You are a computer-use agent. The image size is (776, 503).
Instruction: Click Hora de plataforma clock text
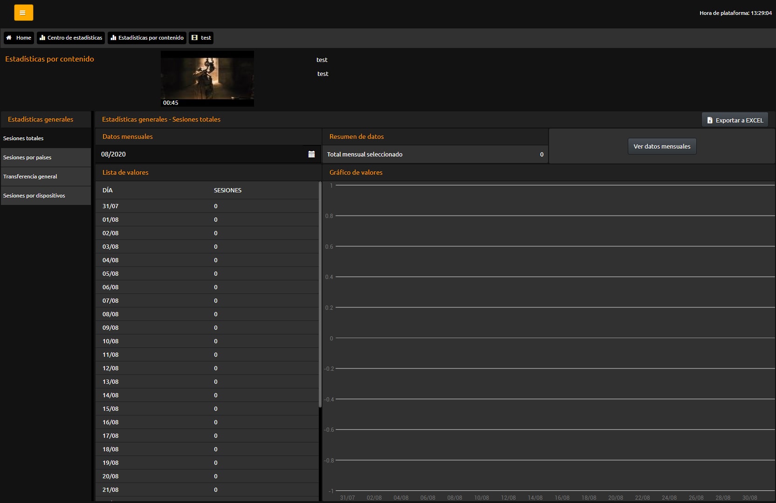(x=735, y=13)
